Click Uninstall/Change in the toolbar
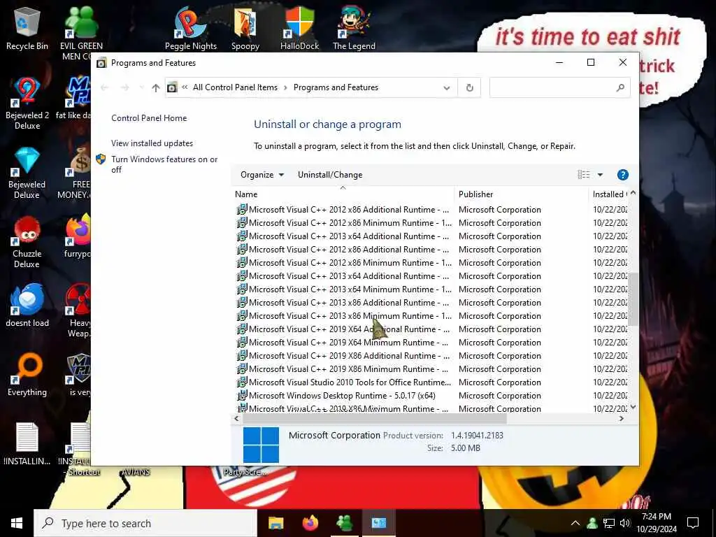Viewport: 716px width, 537px height. 330,175
